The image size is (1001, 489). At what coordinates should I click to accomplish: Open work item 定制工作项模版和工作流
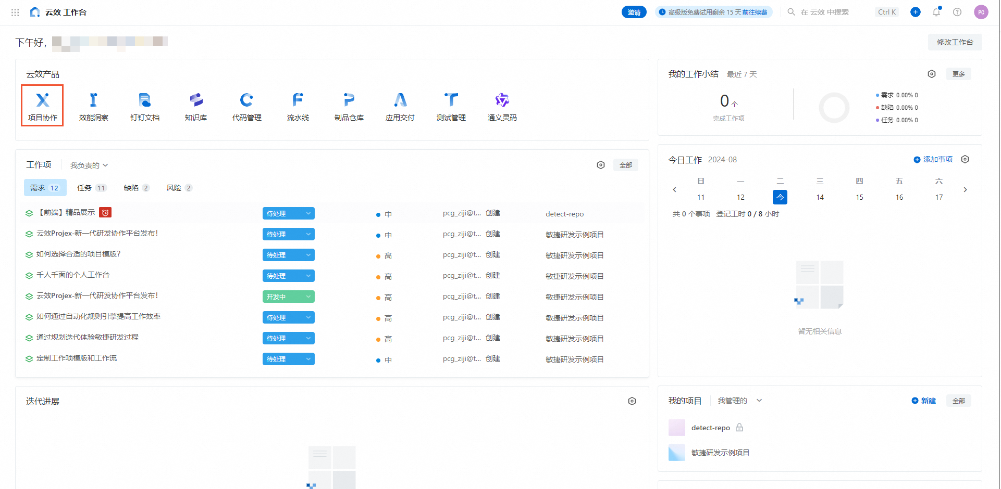tap(77, 358)
